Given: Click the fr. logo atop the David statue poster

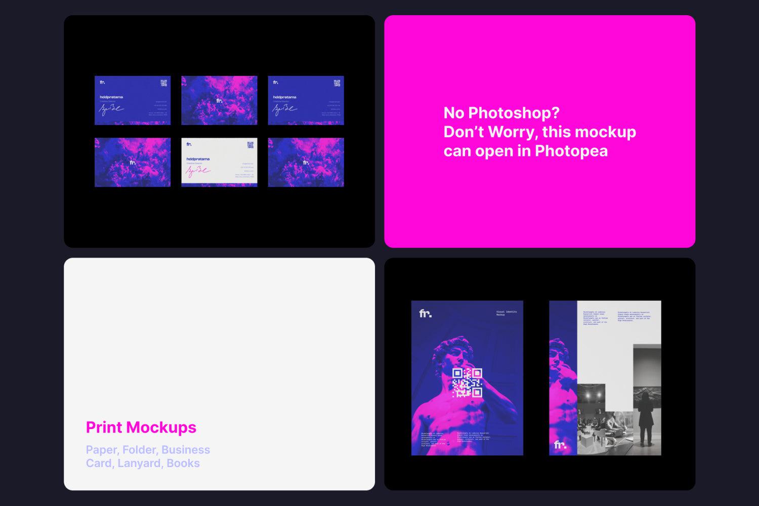Looking at the screenshot, I should pos(425,313).
